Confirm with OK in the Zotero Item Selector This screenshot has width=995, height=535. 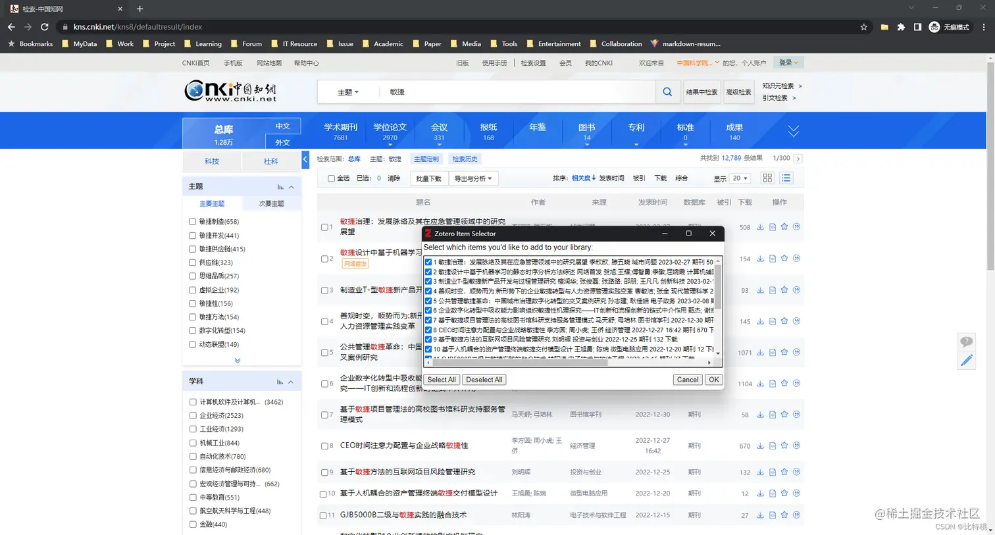click(x=713, y=379)
